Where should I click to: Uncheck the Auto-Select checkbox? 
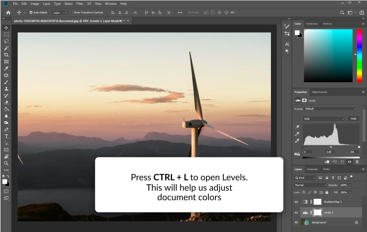pos(31,13)
